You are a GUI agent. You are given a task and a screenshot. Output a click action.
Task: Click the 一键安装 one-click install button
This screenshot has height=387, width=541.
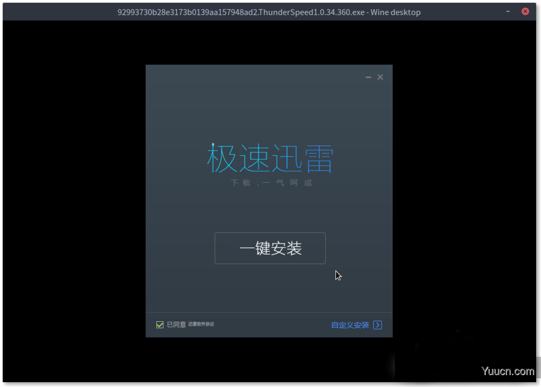270,248
